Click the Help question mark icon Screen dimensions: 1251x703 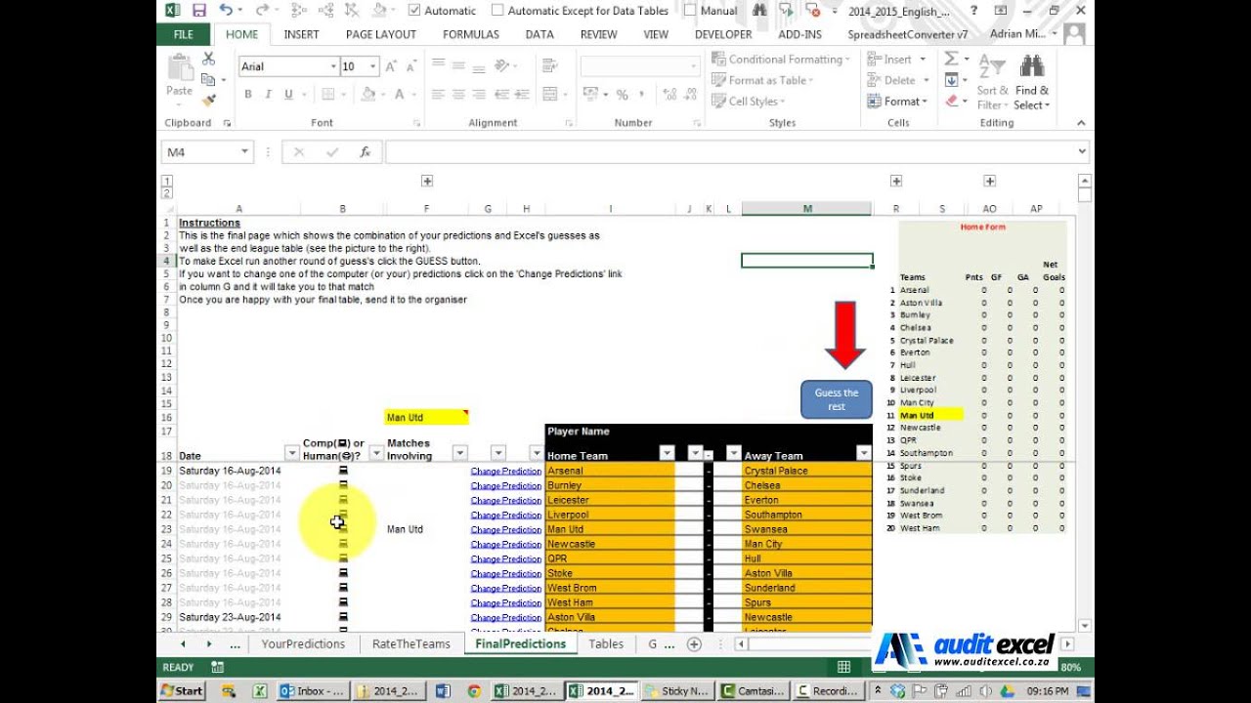click(972, 11)
